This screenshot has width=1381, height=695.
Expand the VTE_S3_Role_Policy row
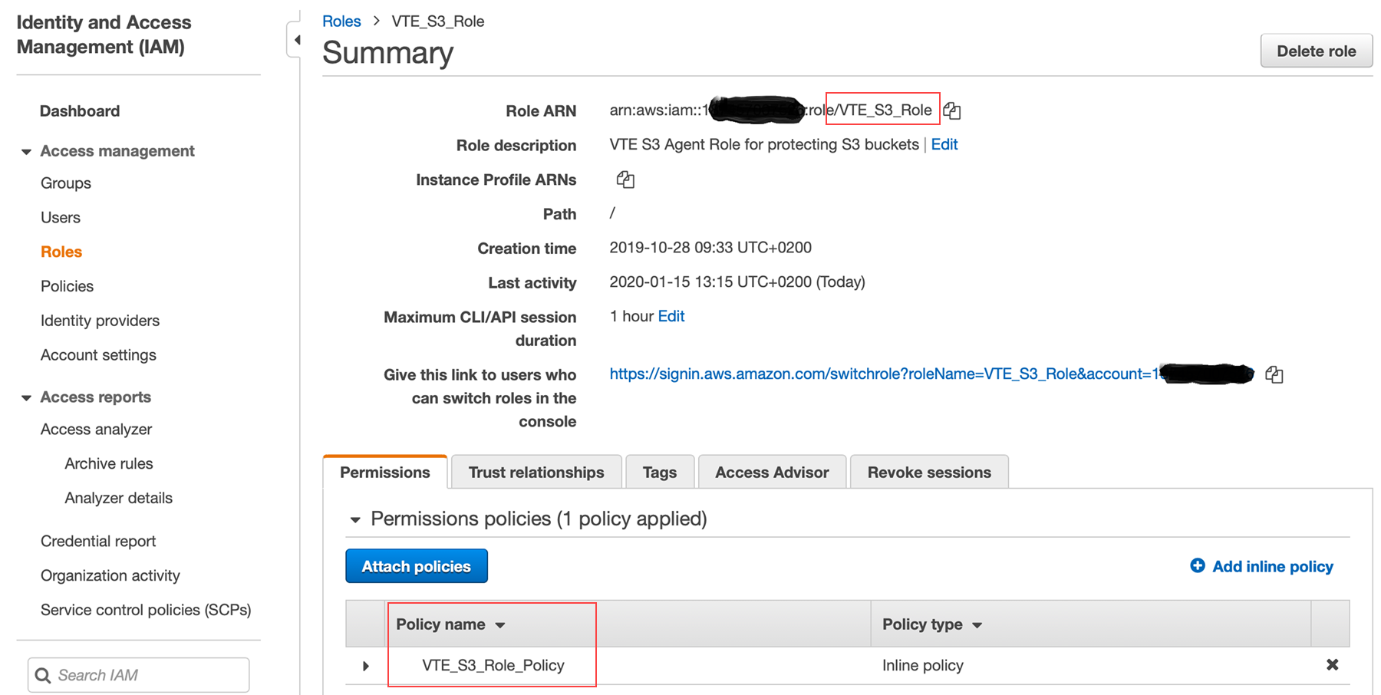point(366,666)
